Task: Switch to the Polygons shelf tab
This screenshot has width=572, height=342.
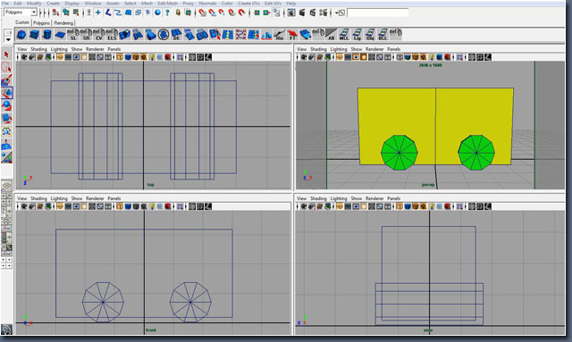Action: tap(42, 23)
